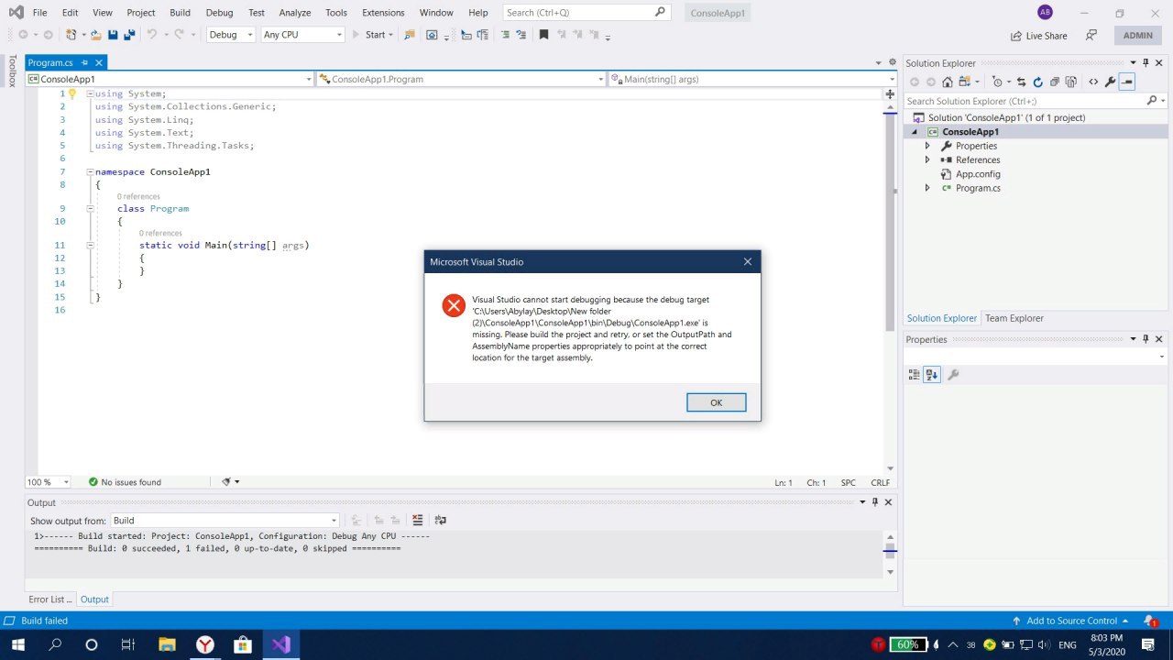Collapse the namespace ConsoleApp1 code block
Image resolution: width=1173 pixels, height=660 pixels.
[x=90, y=171]
